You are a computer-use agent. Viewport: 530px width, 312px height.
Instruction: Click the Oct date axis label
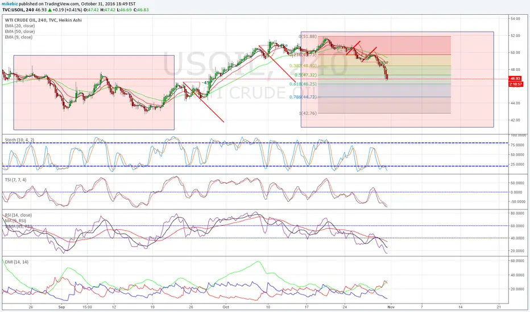click(226, 307)
